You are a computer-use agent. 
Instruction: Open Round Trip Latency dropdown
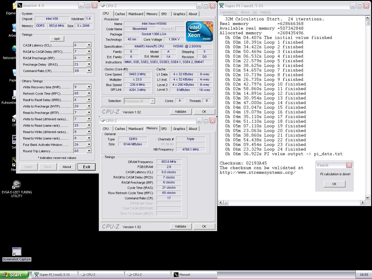pyautogui.click(x=89, y=151)
